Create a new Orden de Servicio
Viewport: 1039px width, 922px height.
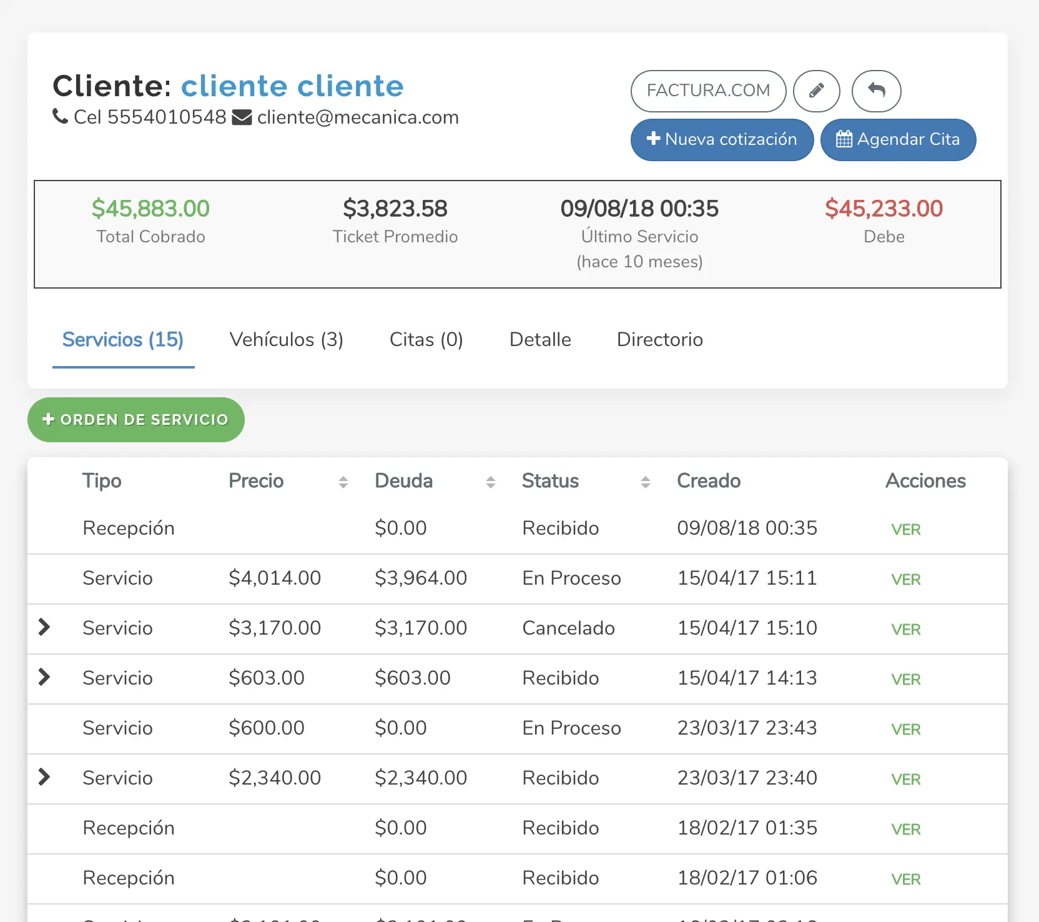(x=135, y=420)
